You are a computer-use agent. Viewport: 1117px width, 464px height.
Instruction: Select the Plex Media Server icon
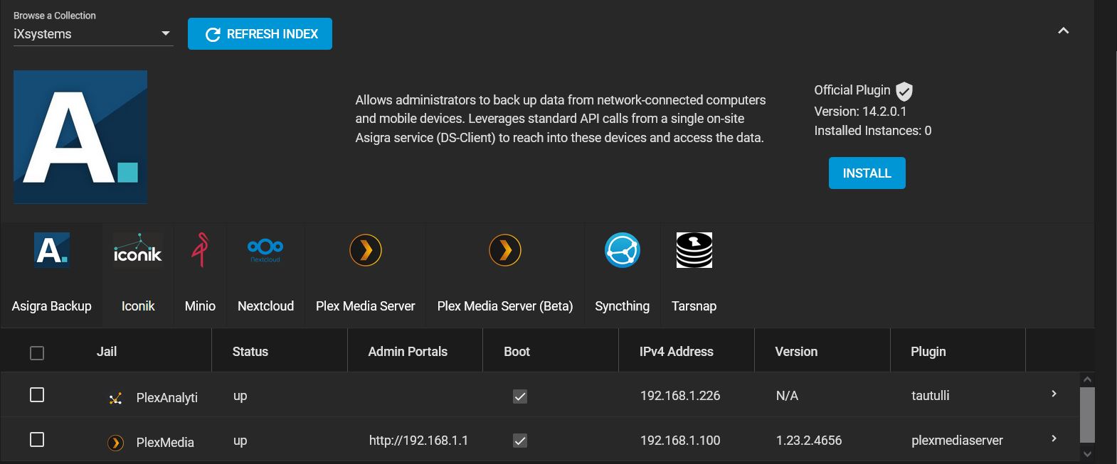point(366,250)
